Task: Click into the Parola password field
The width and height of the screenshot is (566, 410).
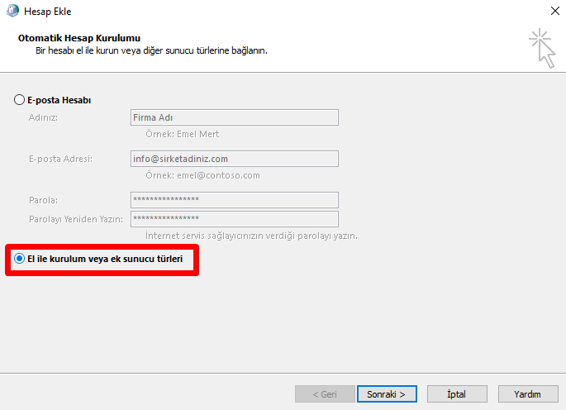Action: [235, 200]
